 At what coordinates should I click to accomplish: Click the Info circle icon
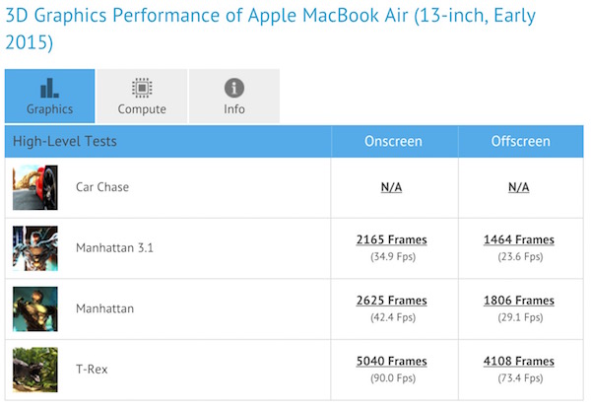[x=234, y=87]
